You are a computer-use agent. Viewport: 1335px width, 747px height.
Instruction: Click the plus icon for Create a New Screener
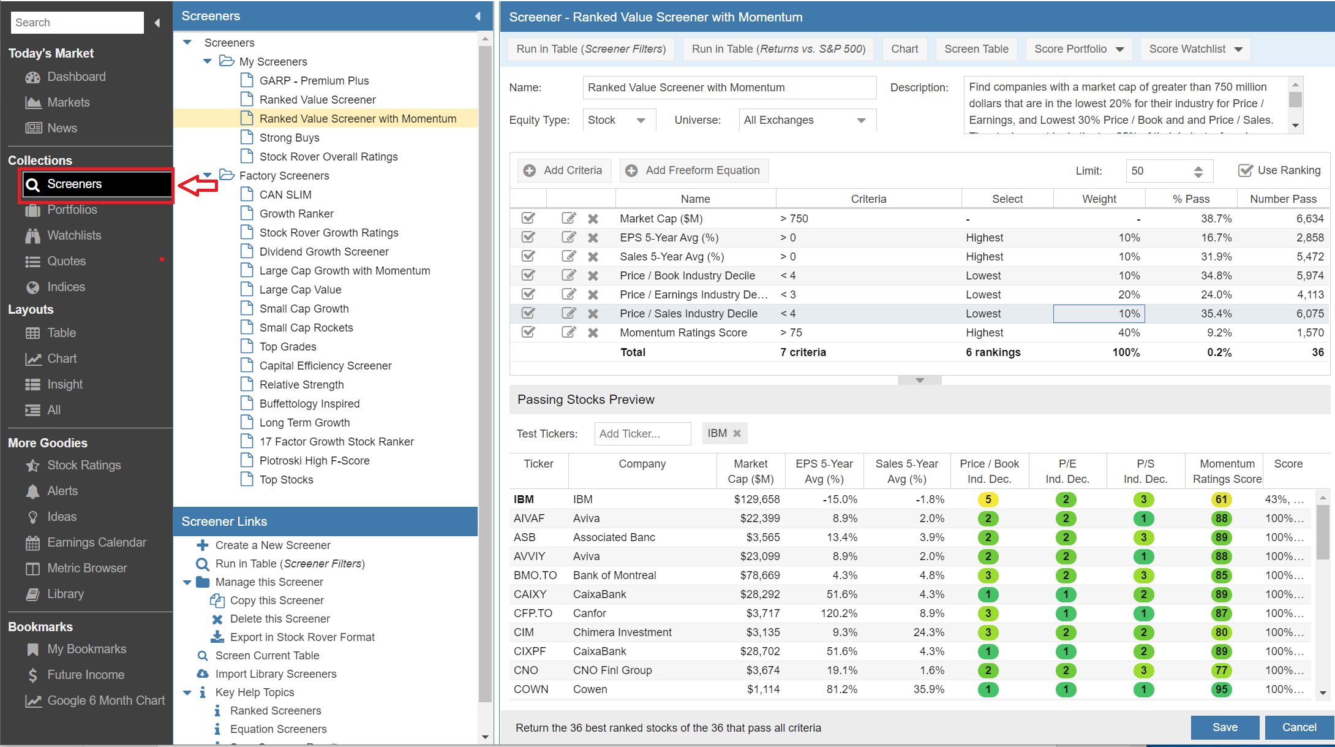click(x=202, y=545)
